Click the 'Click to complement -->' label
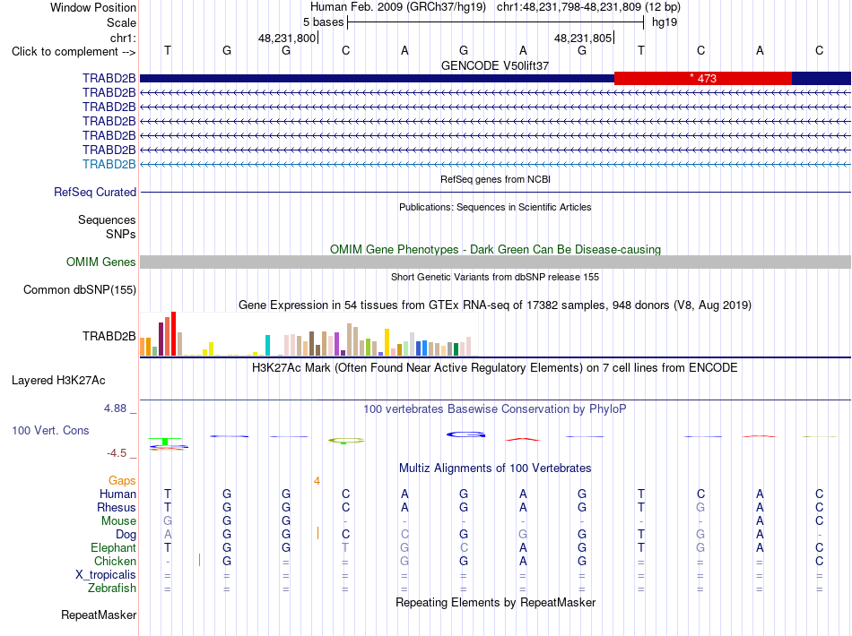Screen dimensions: 852x636 pos(74,52)
